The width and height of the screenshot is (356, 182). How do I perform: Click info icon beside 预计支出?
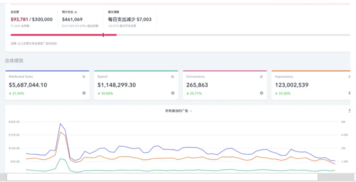(76, 12)
